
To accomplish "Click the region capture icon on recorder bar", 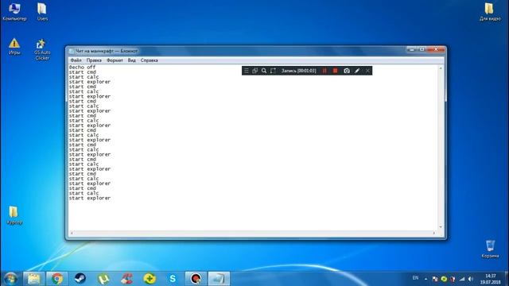I will 273,71.
